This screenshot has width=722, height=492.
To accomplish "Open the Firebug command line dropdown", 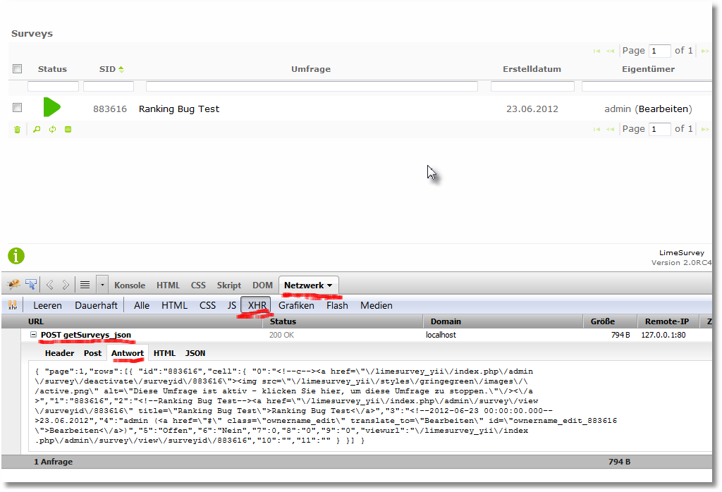I will click(x=102, y=285).
